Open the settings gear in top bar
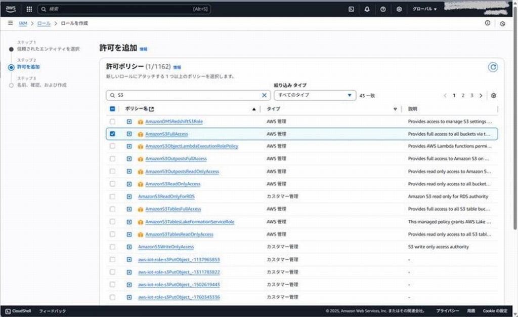Image resolution: width=518 pixels, height=317 pixels. pyautogui.click(x=399, y=9)
